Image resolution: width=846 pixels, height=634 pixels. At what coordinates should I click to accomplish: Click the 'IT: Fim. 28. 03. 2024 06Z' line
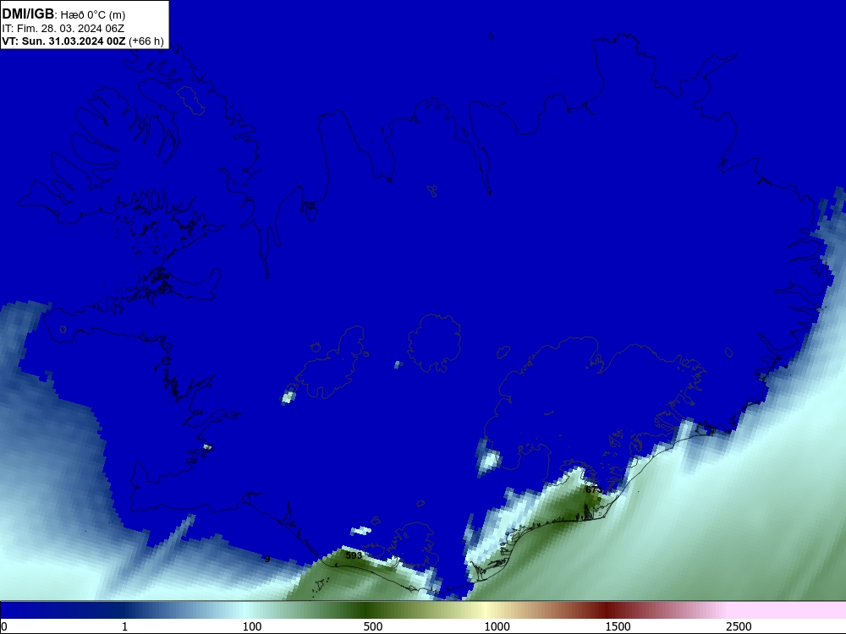point(63,29)
